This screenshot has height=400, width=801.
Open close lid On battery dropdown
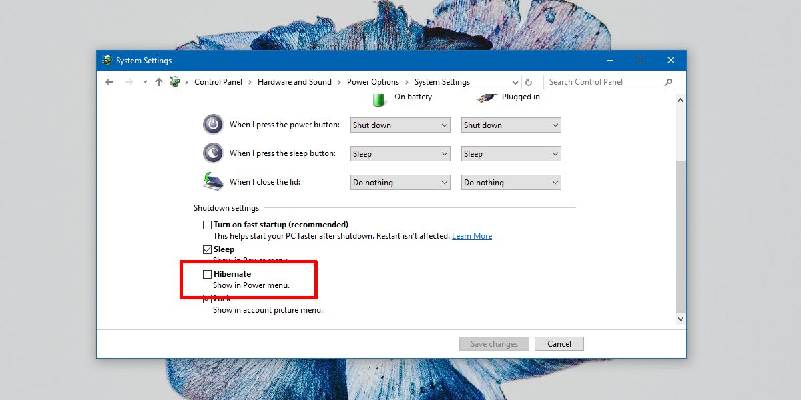click(x=400, y=182)
